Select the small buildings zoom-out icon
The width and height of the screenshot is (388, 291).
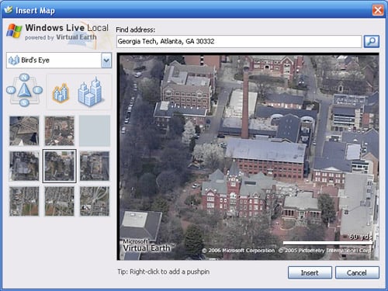[x=61, y=93]
